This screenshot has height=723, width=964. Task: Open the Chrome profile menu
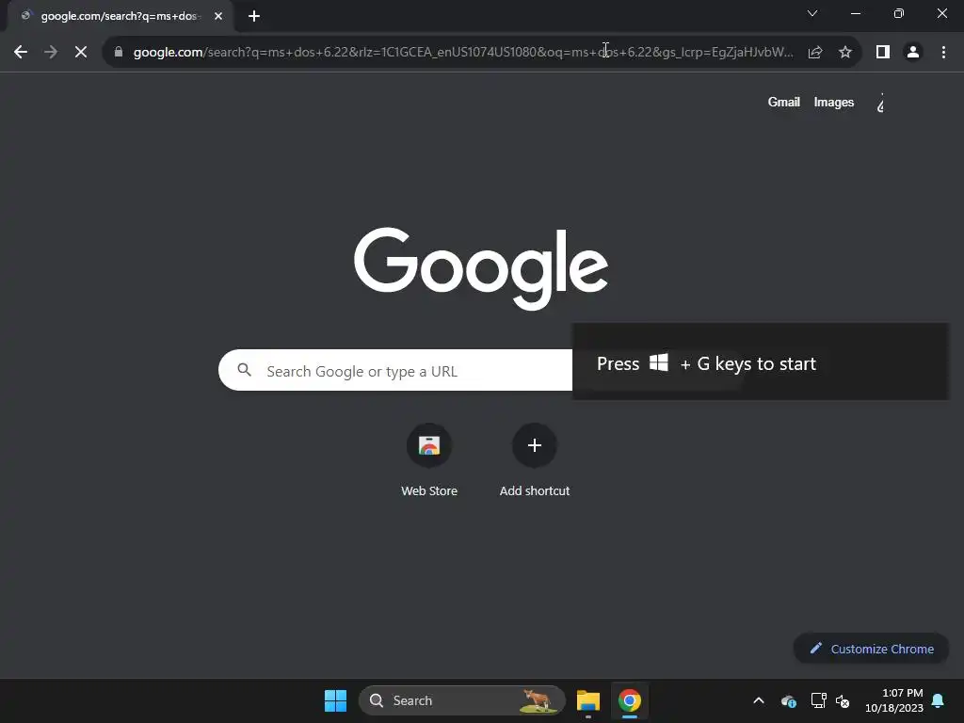913,53
